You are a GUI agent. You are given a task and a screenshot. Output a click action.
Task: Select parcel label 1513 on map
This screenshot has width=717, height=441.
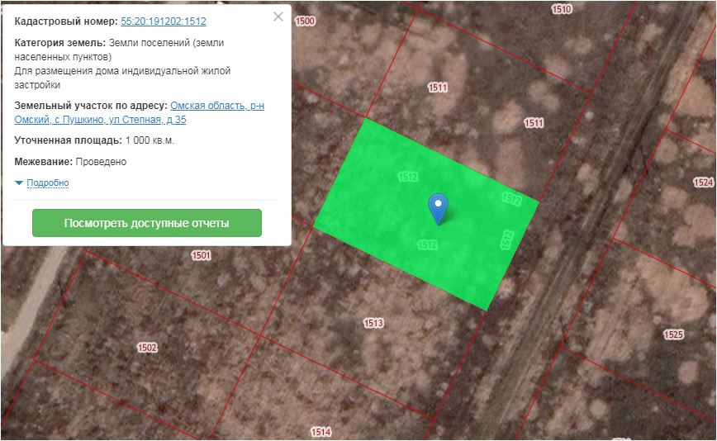pyautogui.click(x=373, y=323)
